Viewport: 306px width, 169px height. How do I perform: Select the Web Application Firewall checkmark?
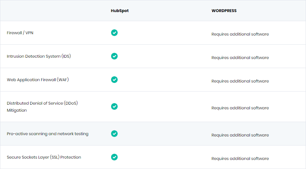click(114, 79)
